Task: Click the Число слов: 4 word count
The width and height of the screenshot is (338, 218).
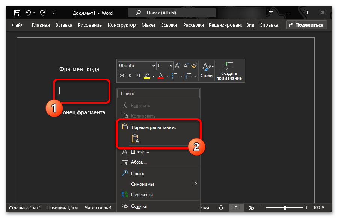Action: pos(98,207)
